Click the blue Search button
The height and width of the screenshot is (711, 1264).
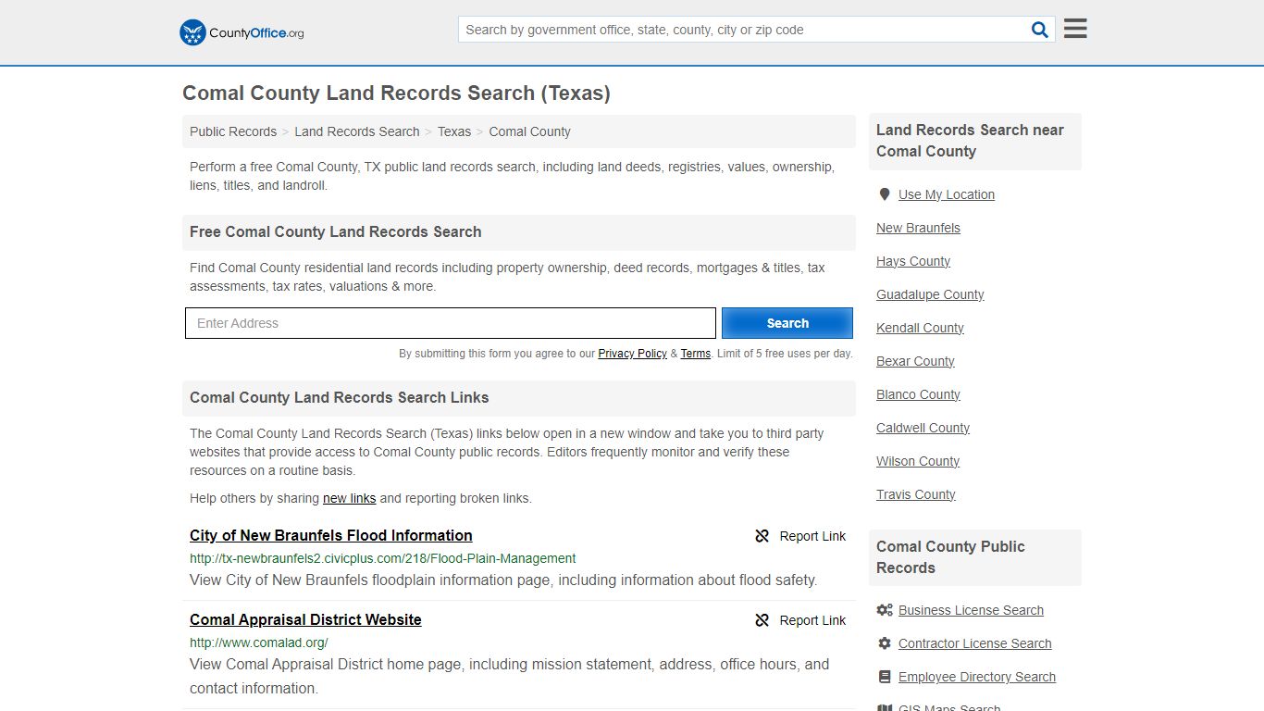click(x=787, y=323)
